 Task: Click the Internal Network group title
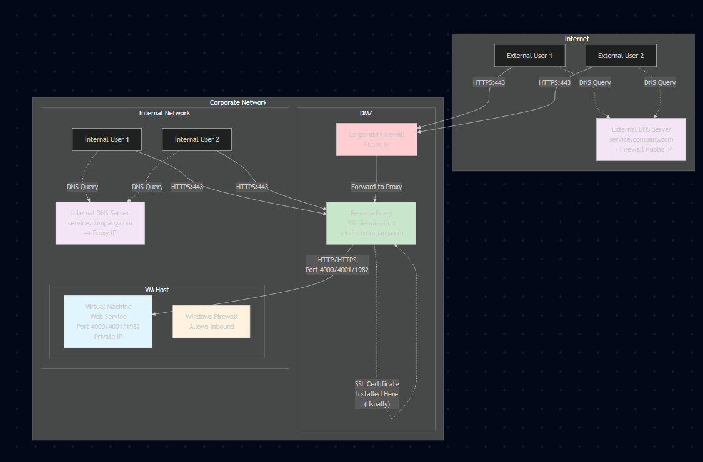pyautogui.click(x=164, y=114)
